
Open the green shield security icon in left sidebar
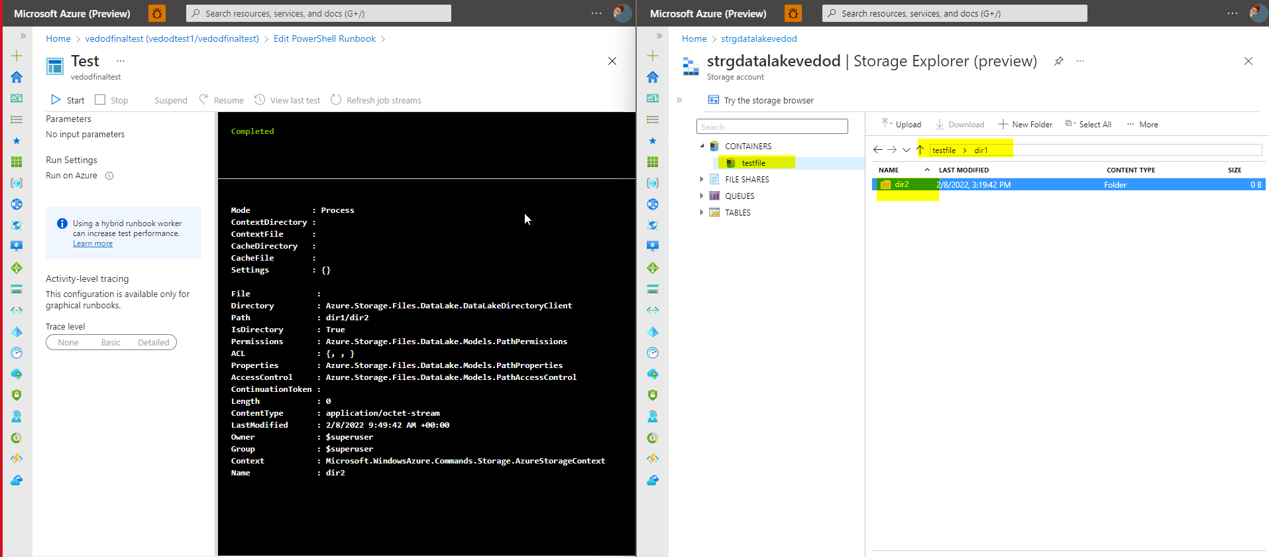point(17,395)
